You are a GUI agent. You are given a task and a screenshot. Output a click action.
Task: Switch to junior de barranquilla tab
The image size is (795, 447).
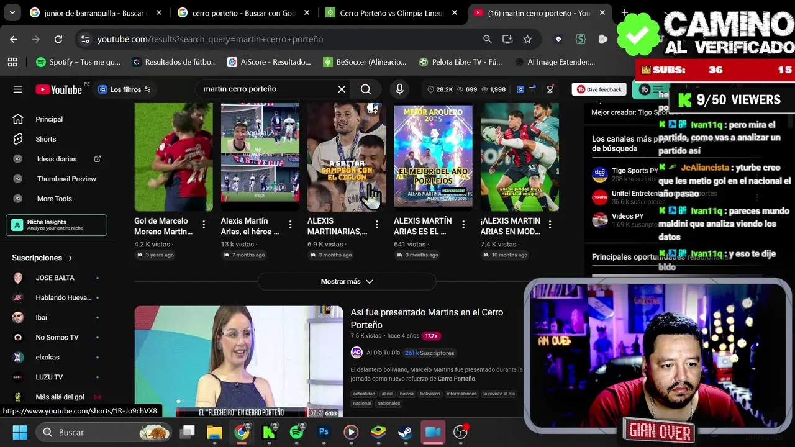pos(96,13)
